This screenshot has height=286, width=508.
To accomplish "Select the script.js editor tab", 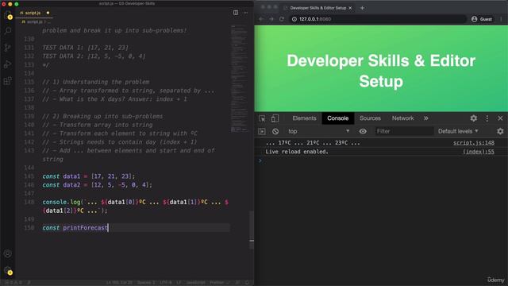I will [x=34, y=13].
